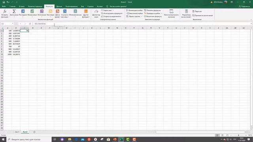Open Text functions icon
Screen dimensions: 253x142
coord(51,11)
